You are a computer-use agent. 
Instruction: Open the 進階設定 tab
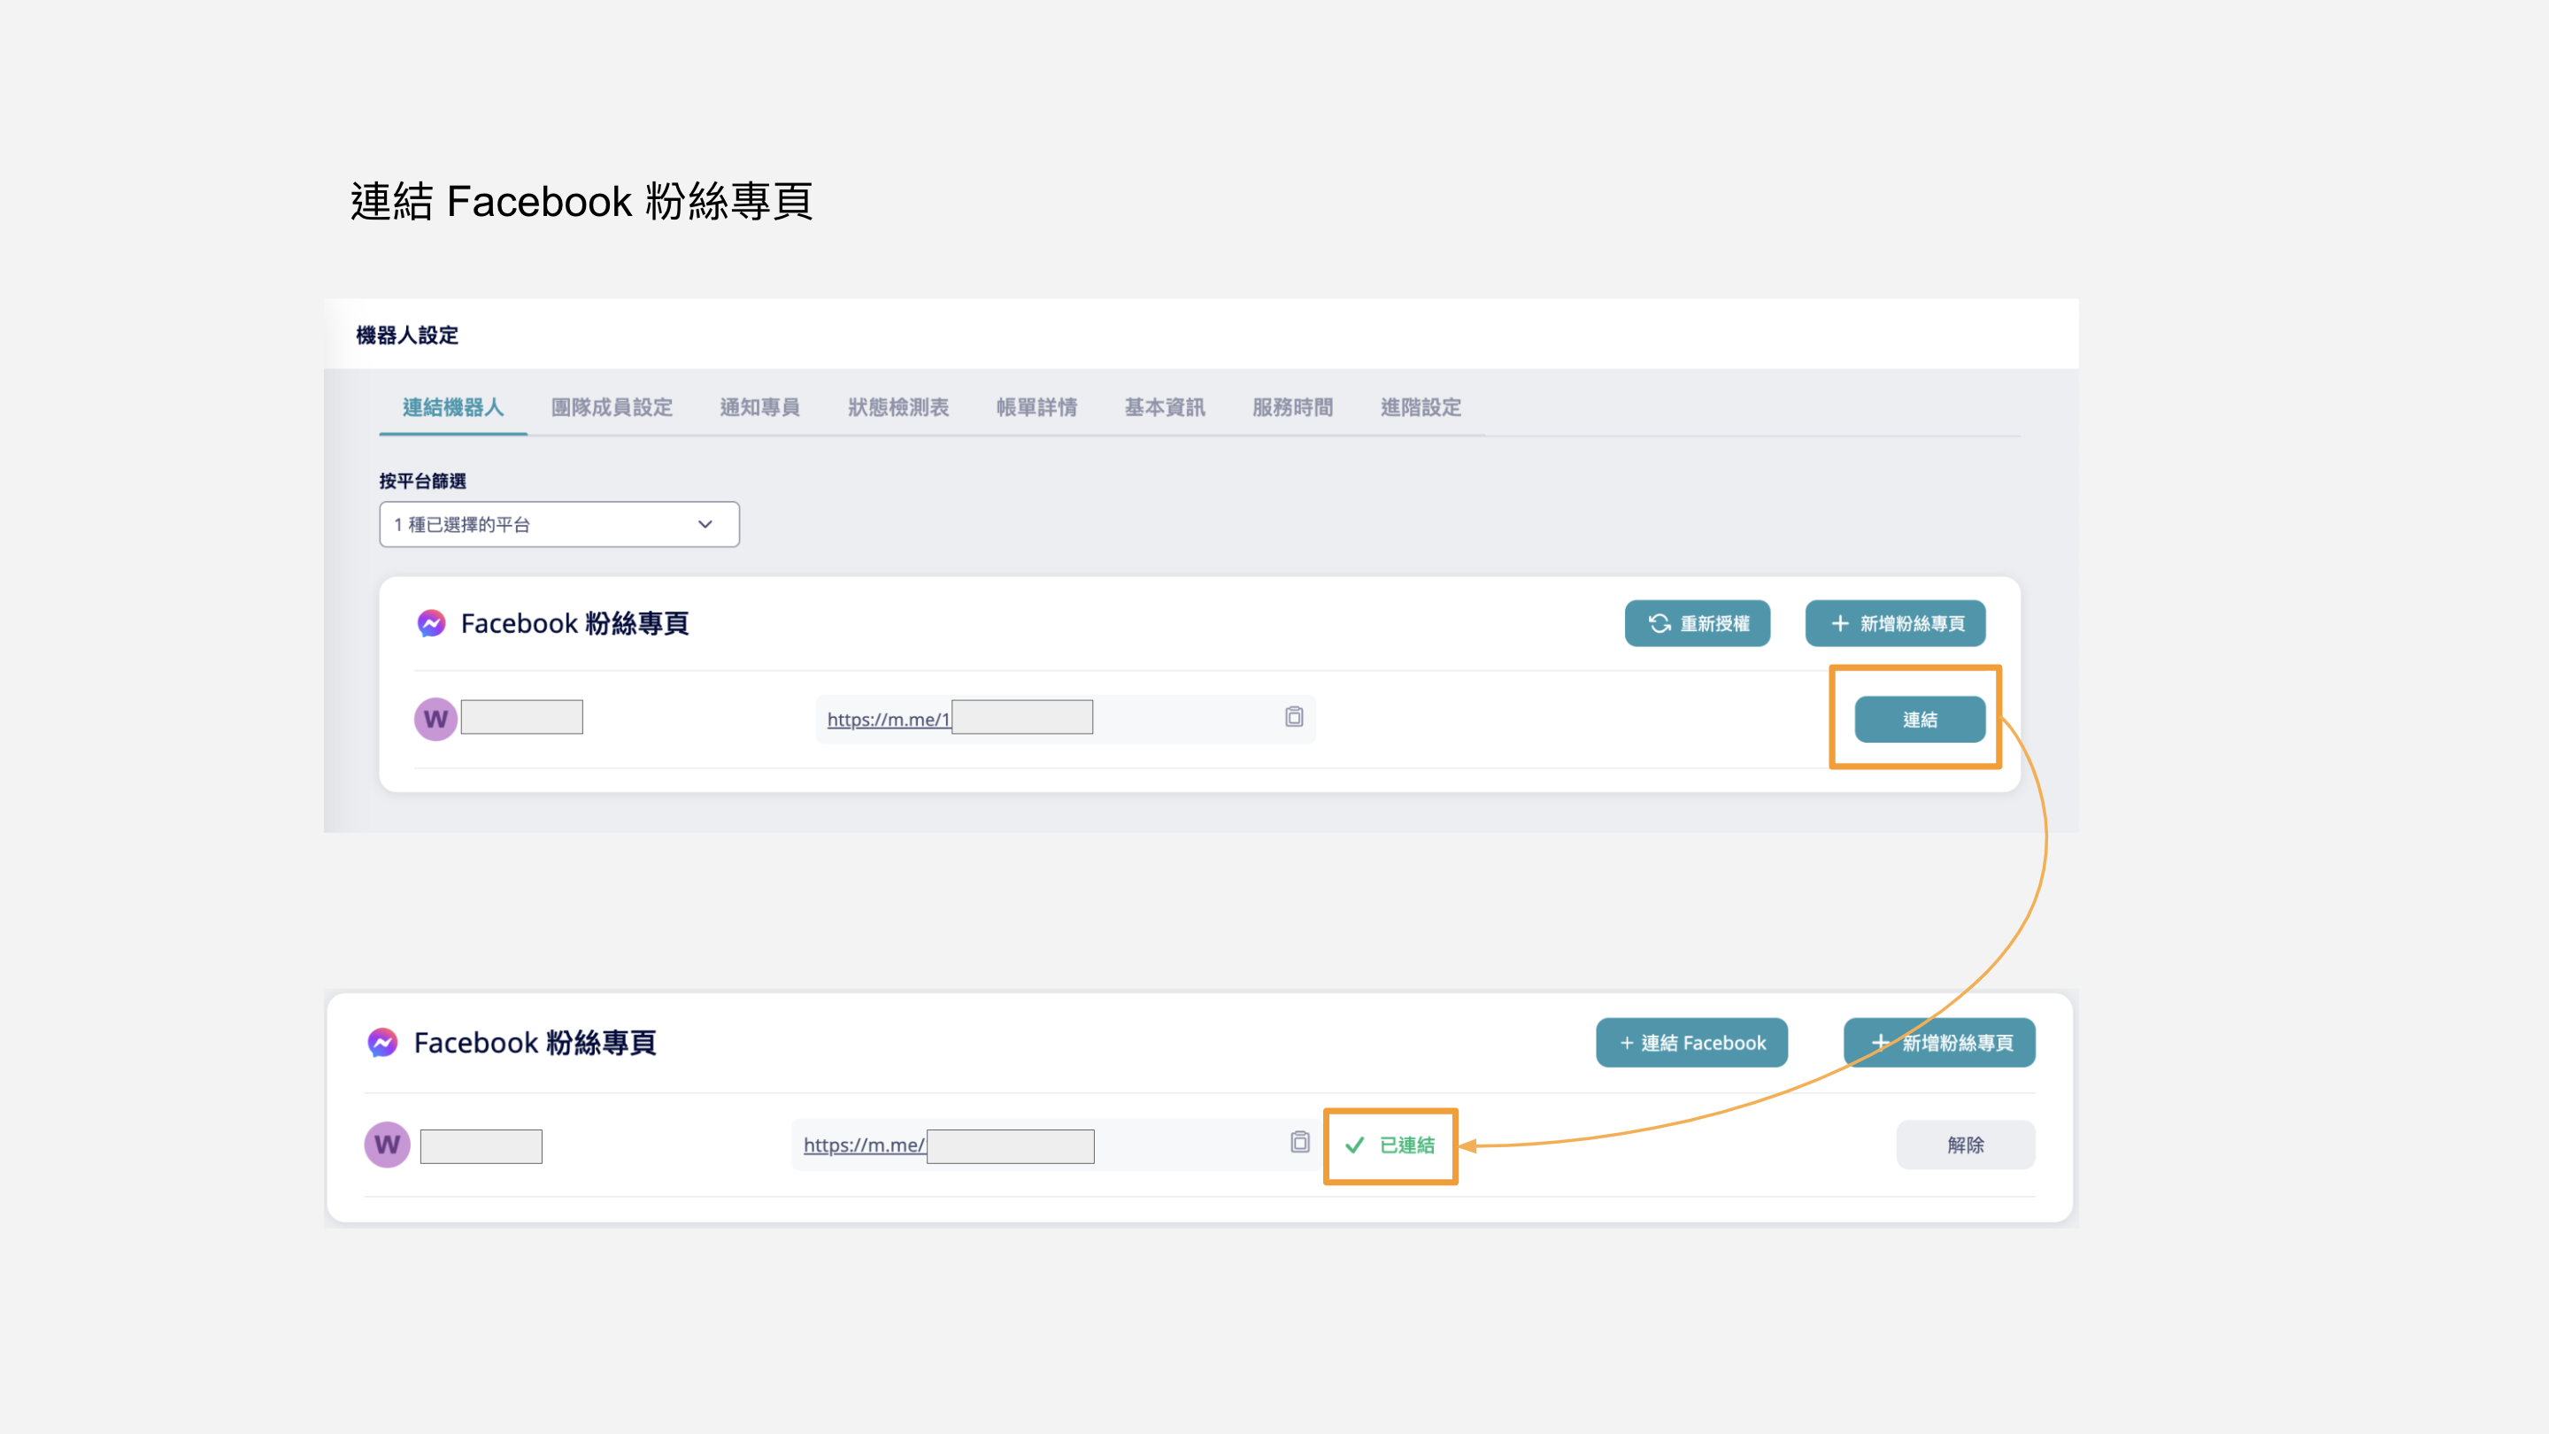point(1420,408)
